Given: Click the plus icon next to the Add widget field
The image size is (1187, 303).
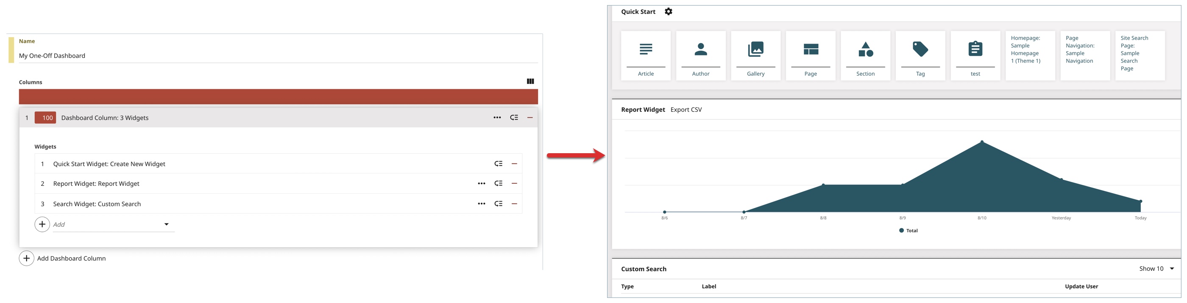Looking at the screenshot, I should coord(42,224).
